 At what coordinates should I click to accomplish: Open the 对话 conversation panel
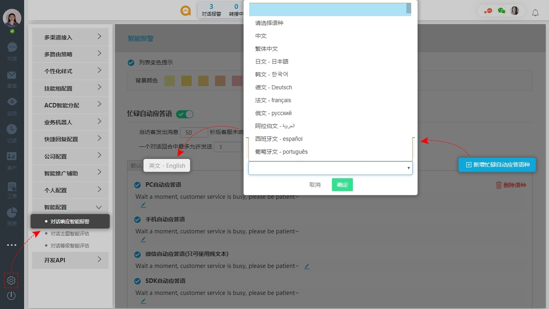(x=11, y=50)
